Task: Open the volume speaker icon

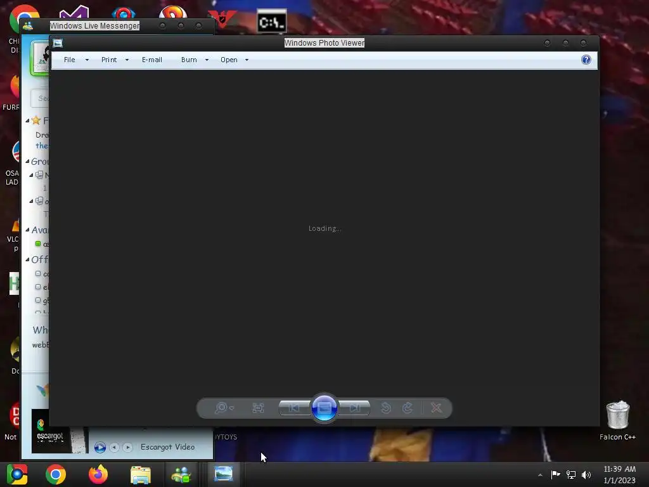Action: coord(586,474)
